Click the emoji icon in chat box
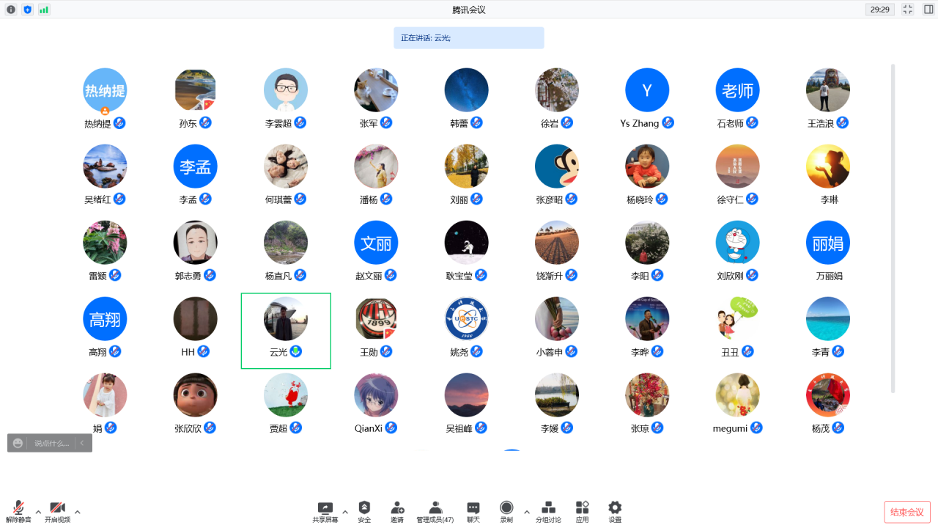The height and width of the screenshot is (528, 938). [x=18, y=443]
